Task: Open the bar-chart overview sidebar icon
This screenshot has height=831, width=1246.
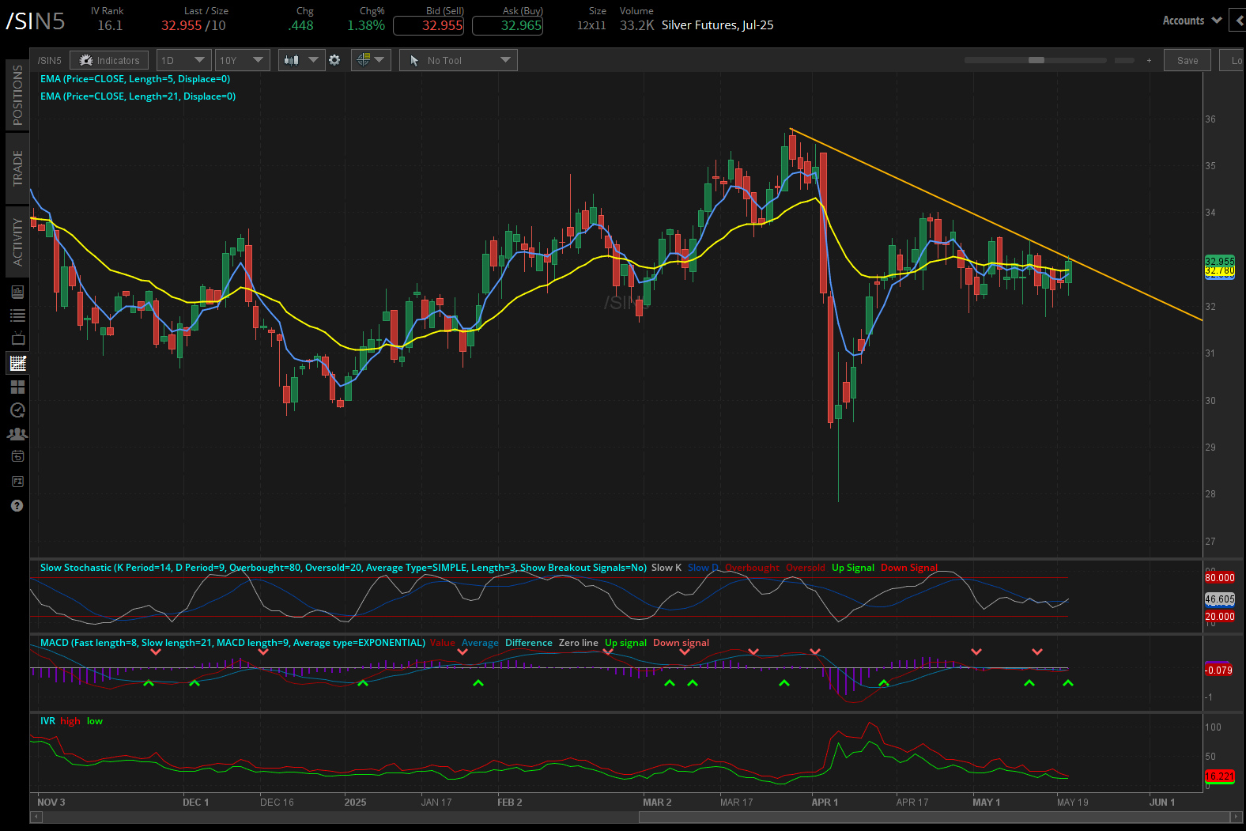Action: pyautogui.click(x=17, y=292)
